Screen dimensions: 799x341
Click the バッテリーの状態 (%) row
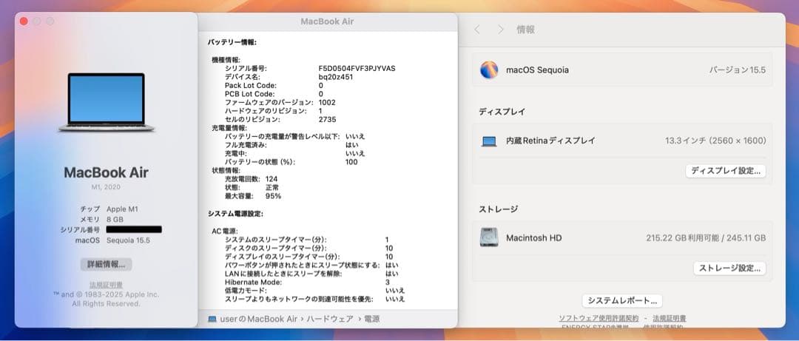(x=291, y=162)
